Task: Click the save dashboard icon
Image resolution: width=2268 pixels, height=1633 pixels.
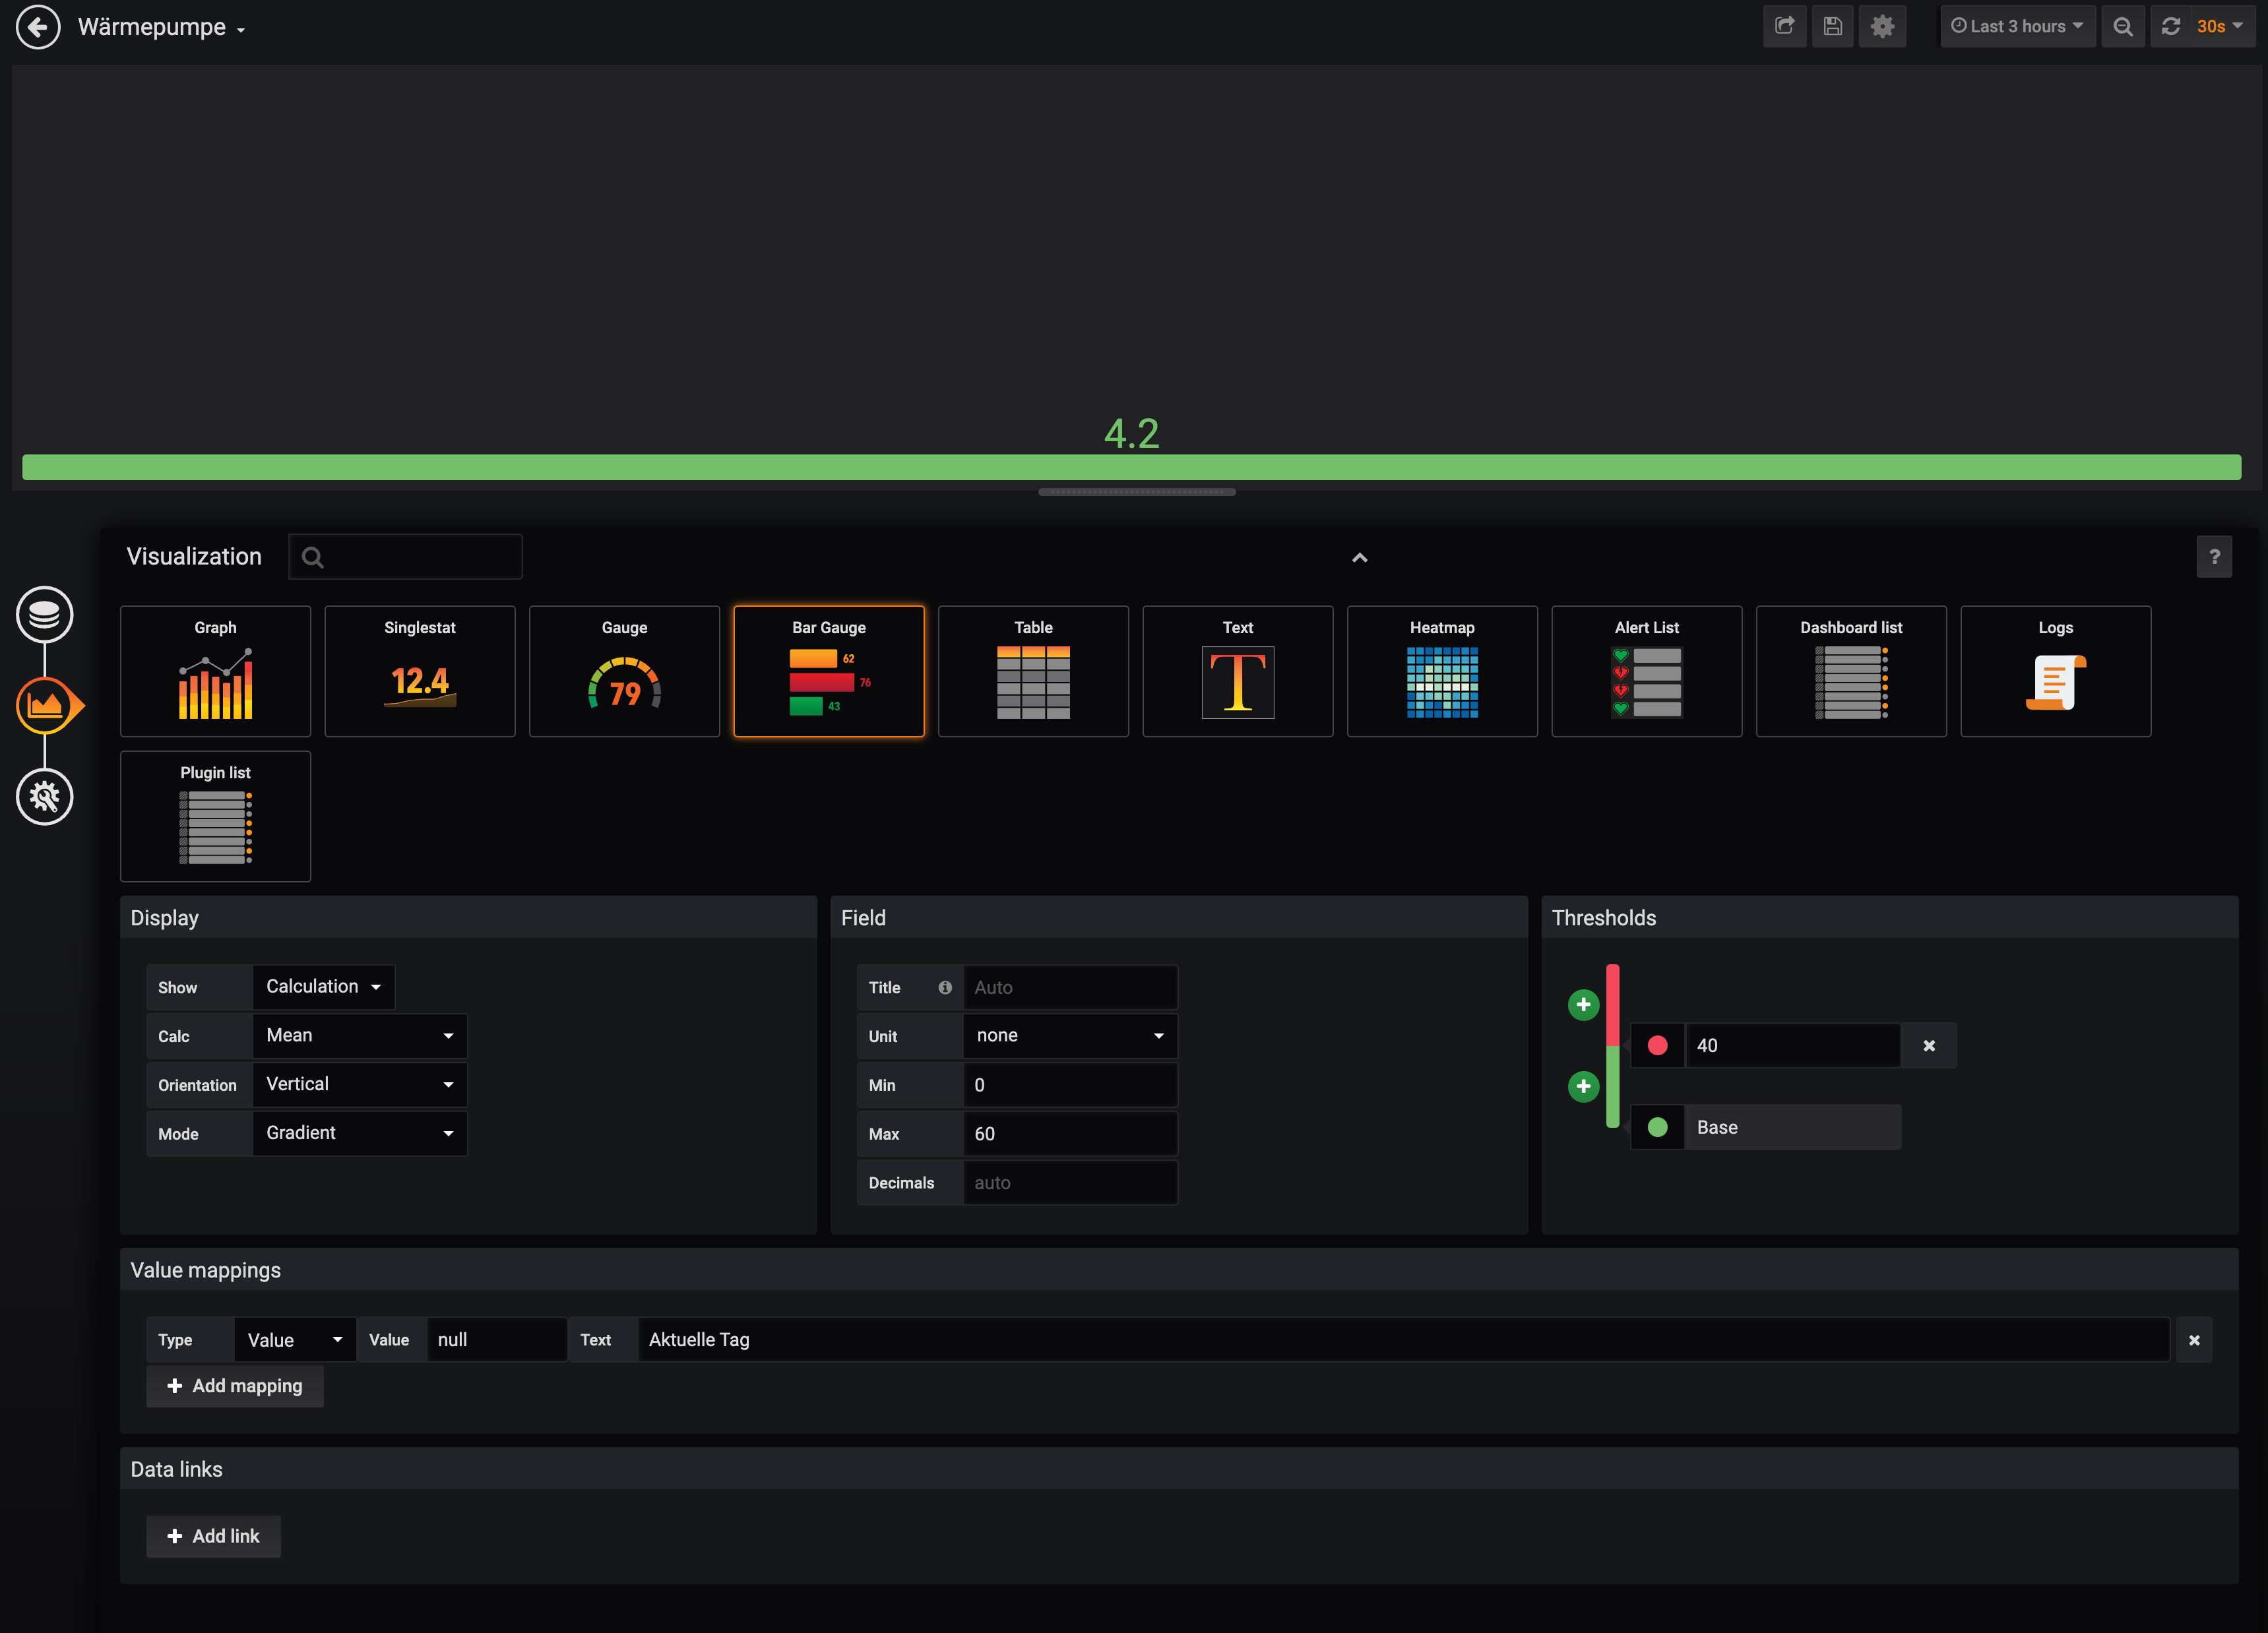Action: (1832, 27)
